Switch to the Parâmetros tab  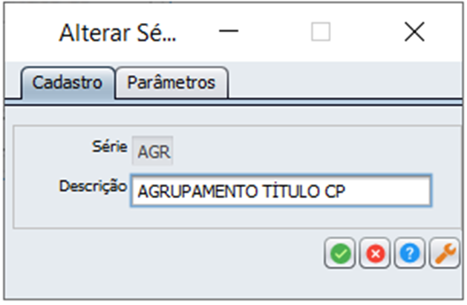click(x=172, y=82)
